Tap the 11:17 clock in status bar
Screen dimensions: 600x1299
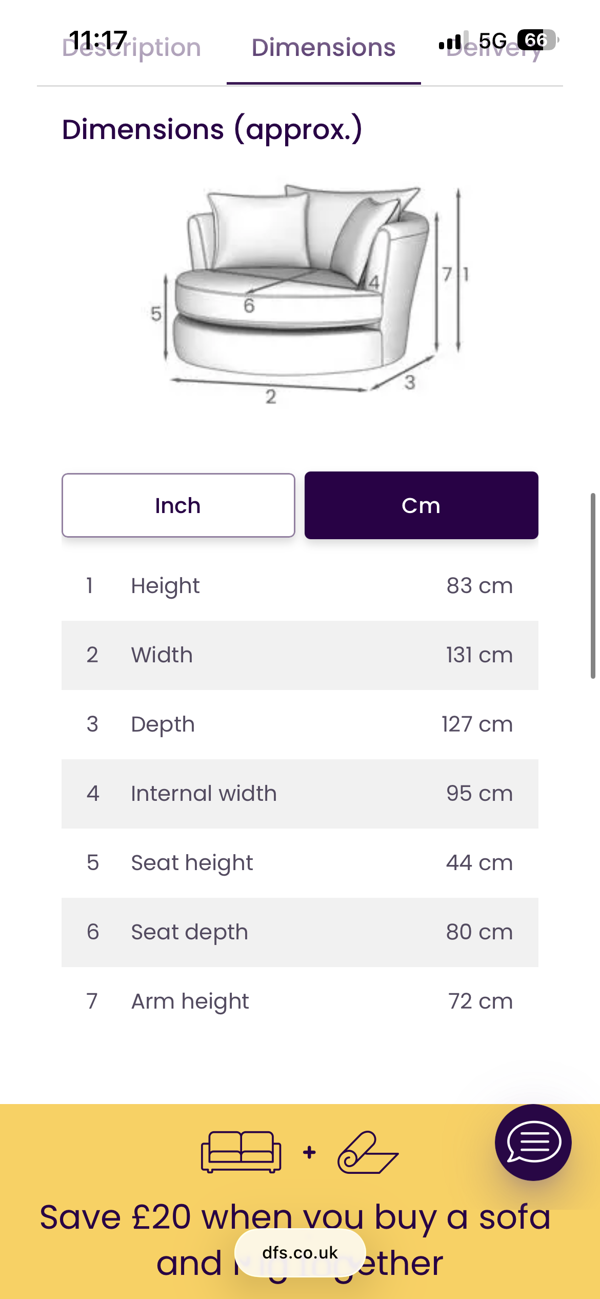(98, 40)
